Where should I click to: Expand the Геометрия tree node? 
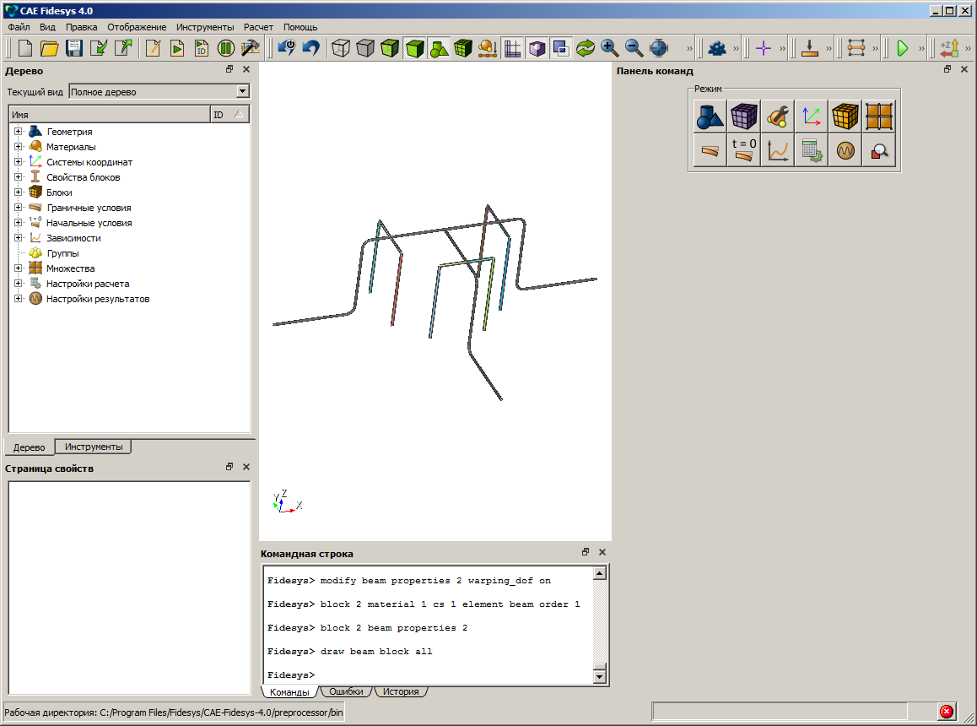coord(18,132)
